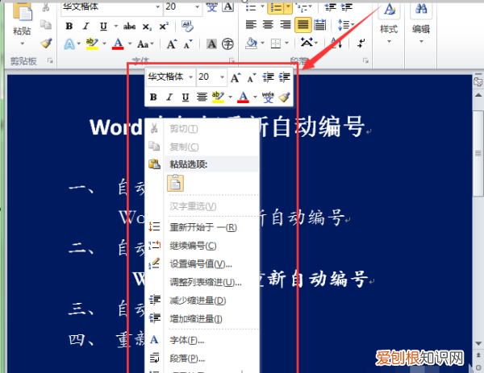Align text right using the ribbon icon
The image size is (484, 373).
point(286,25)
